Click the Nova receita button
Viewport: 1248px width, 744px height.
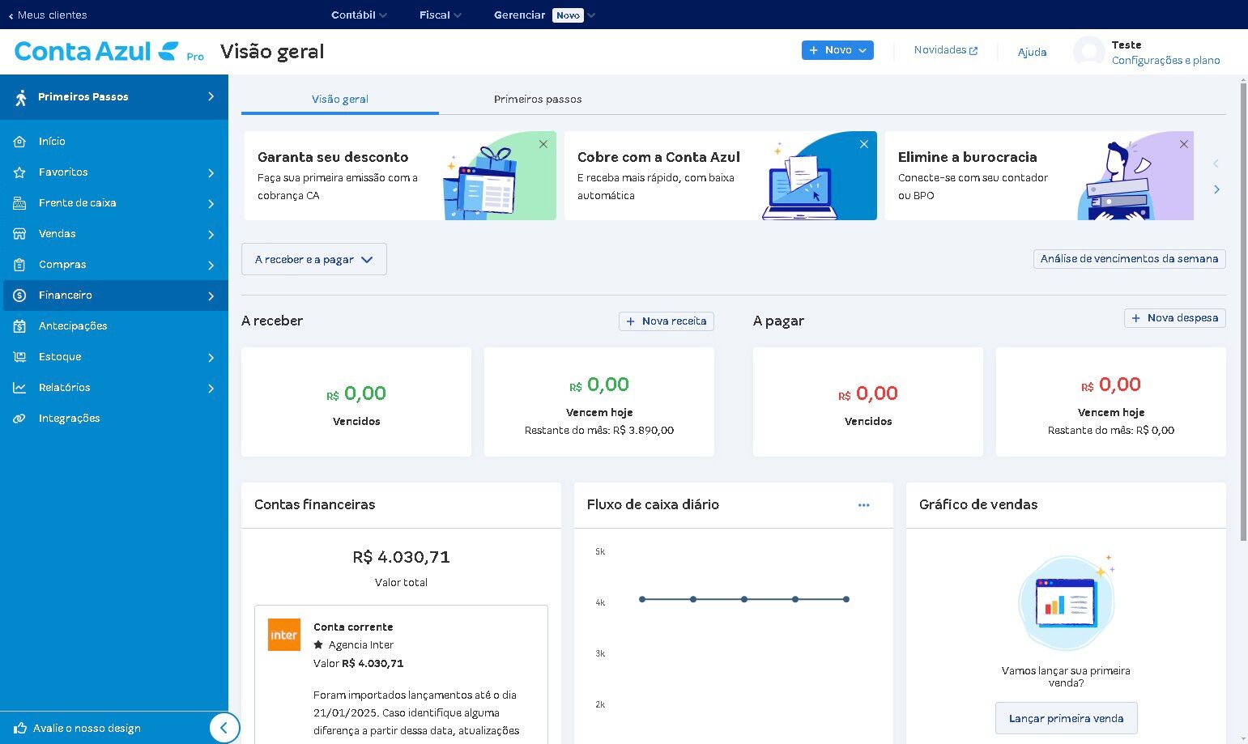tap(667, 321)
